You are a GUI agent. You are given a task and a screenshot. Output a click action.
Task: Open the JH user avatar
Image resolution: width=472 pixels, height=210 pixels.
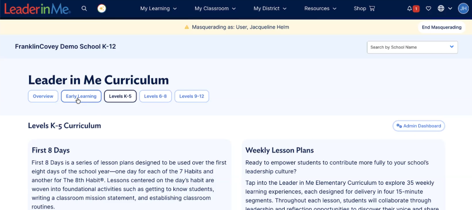463,8
